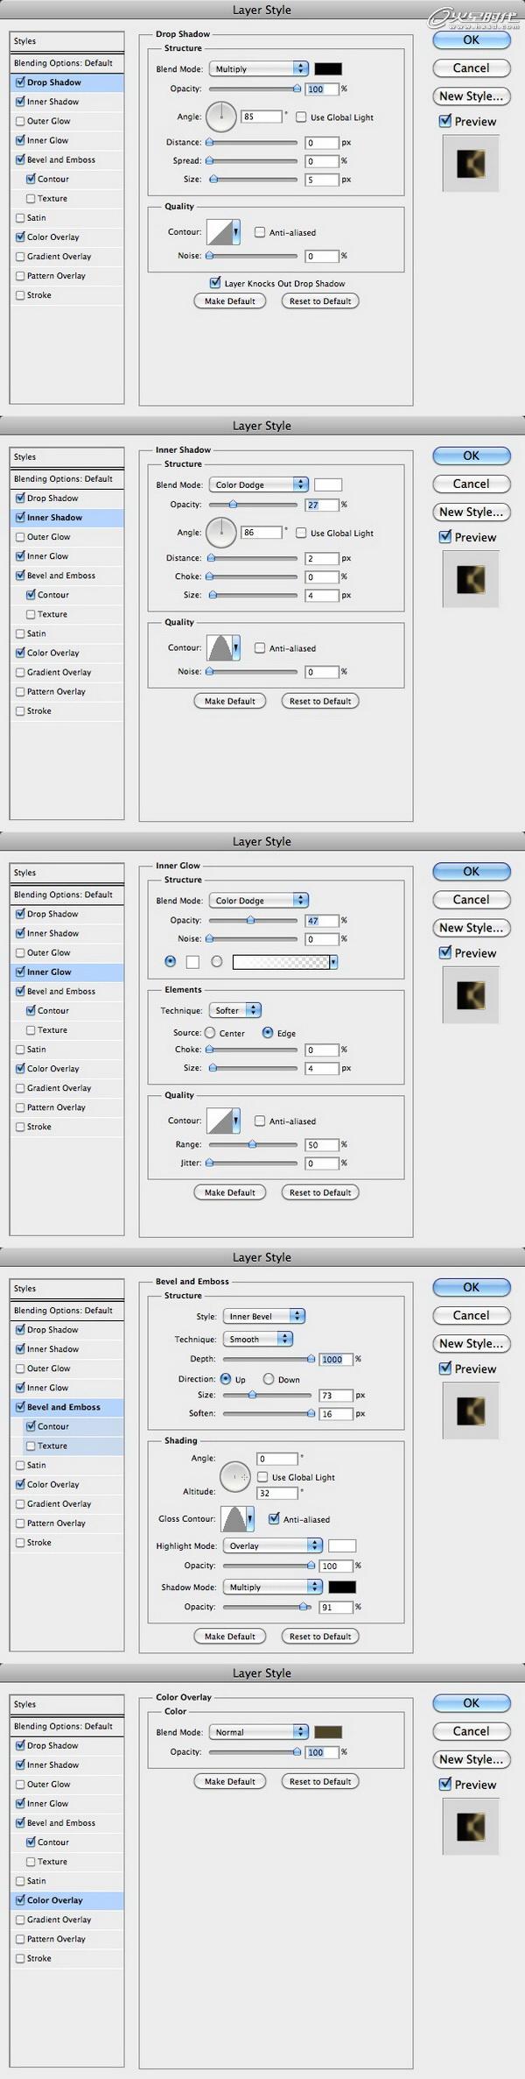The image size is (525, 2079).
Task: Open the Shadow Mode dropdown showing Multiply
Action: 273,1587
